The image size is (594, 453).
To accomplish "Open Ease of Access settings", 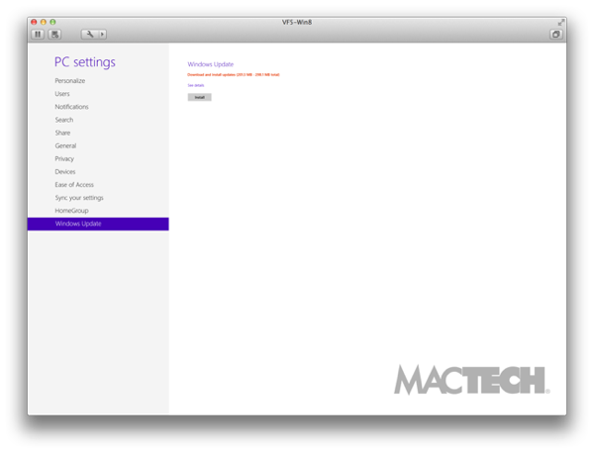I will pyautogui.click(x=74, y=185).
